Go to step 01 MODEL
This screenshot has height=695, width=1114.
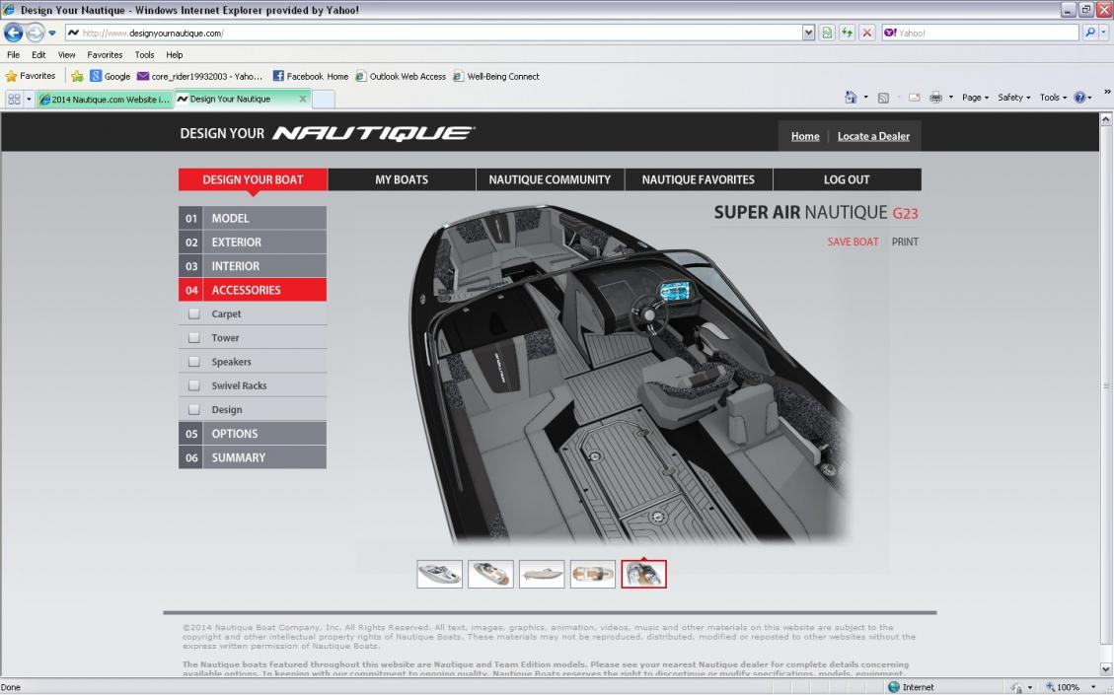pyautogui.click(x=253, y=218)
